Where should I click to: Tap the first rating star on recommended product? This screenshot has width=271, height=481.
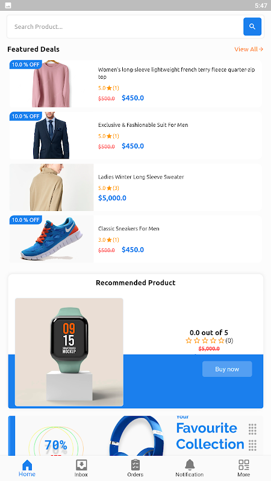(188, 340)
